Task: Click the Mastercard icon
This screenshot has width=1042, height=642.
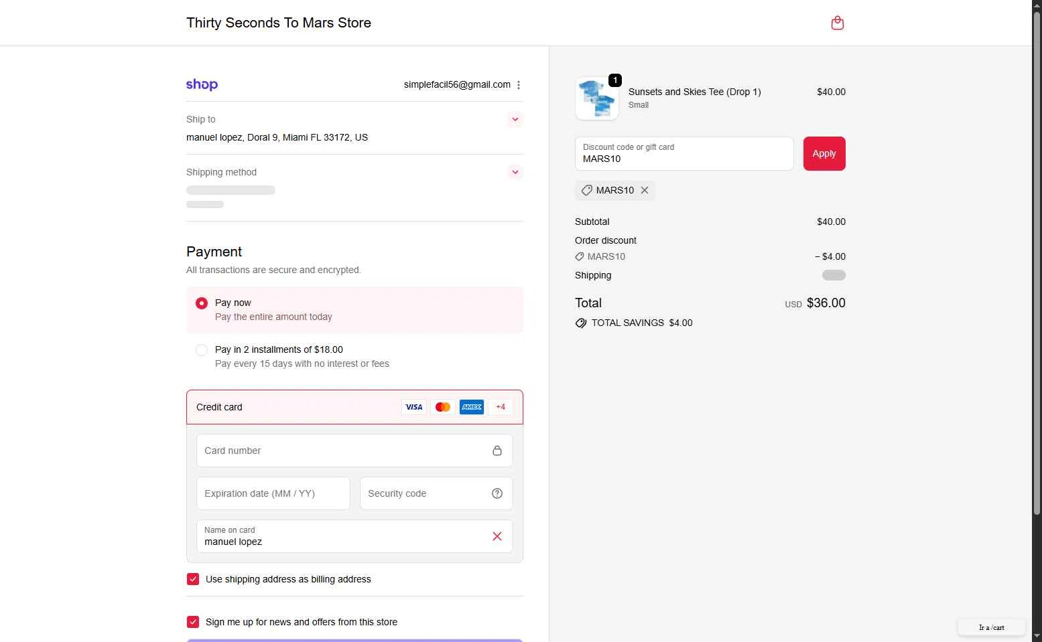Action: tap(443, 407)
